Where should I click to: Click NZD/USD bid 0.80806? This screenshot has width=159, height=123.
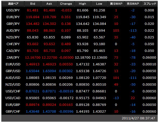pos(33,85)
